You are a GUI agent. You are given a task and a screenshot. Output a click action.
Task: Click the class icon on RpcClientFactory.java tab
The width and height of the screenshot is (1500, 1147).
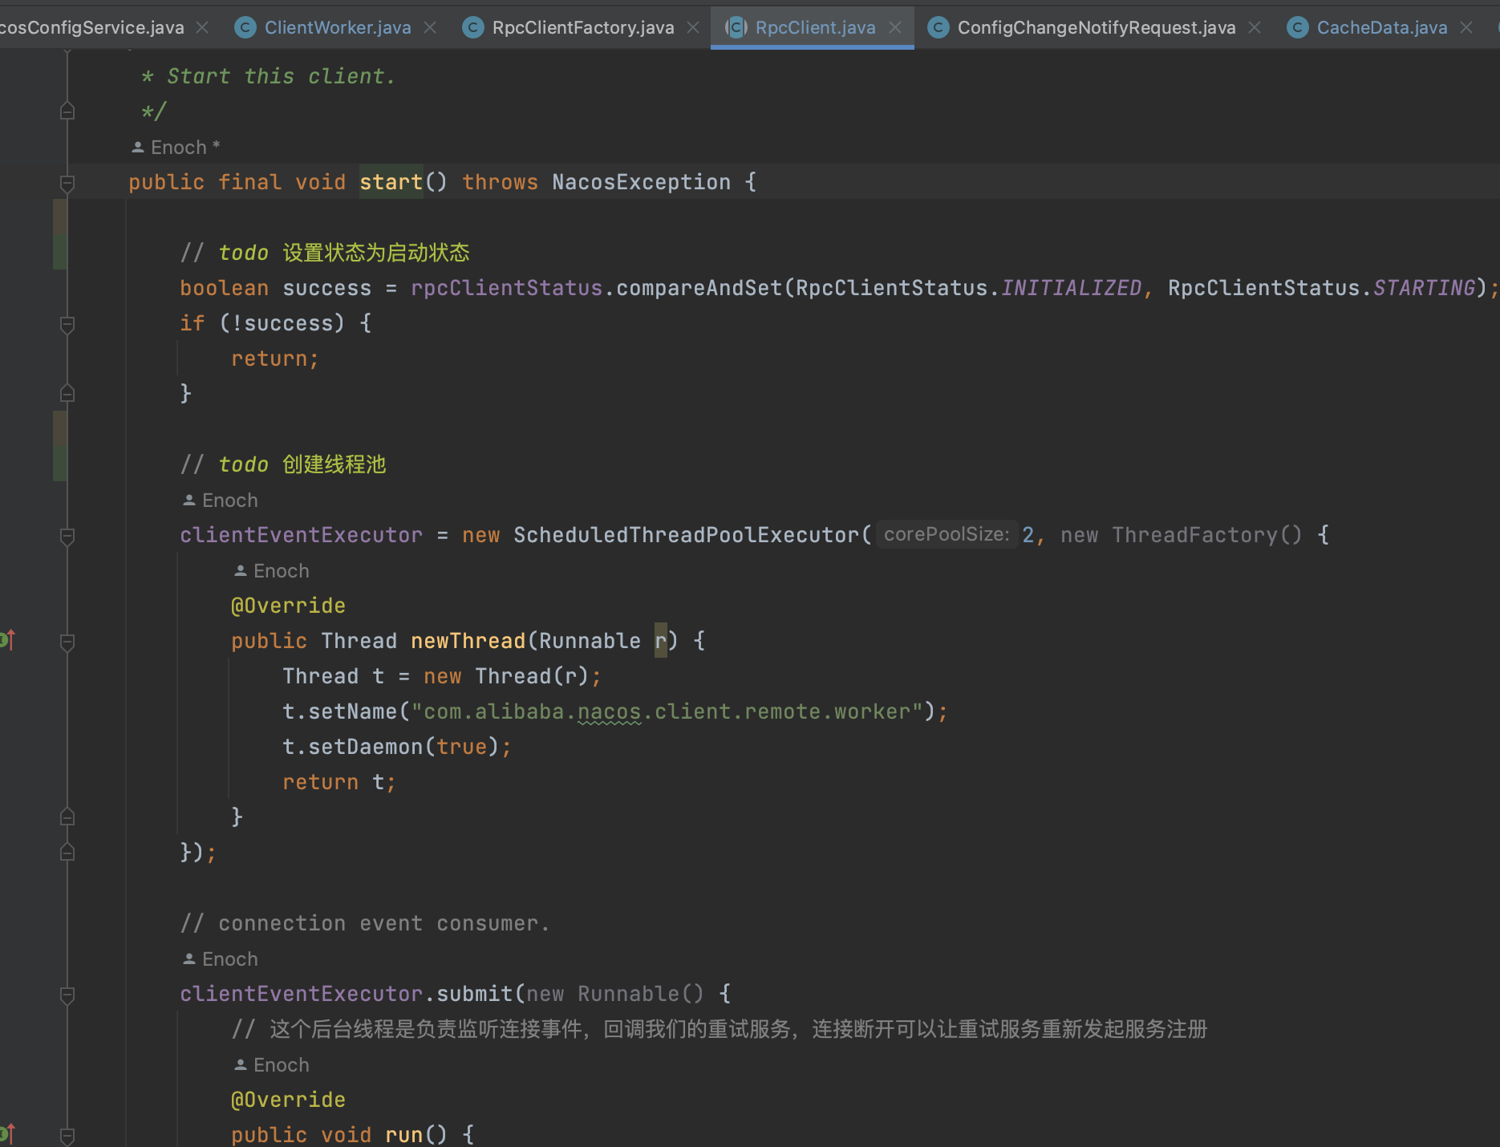tap(472, 27)
